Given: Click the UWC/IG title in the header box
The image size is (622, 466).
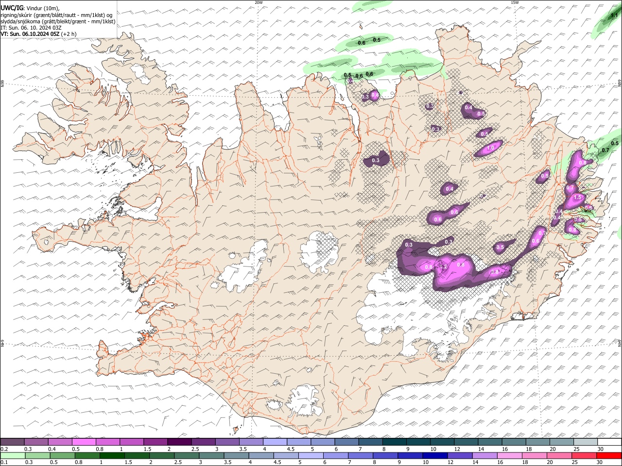Looking at the screenshot, I should click(12, 8).
